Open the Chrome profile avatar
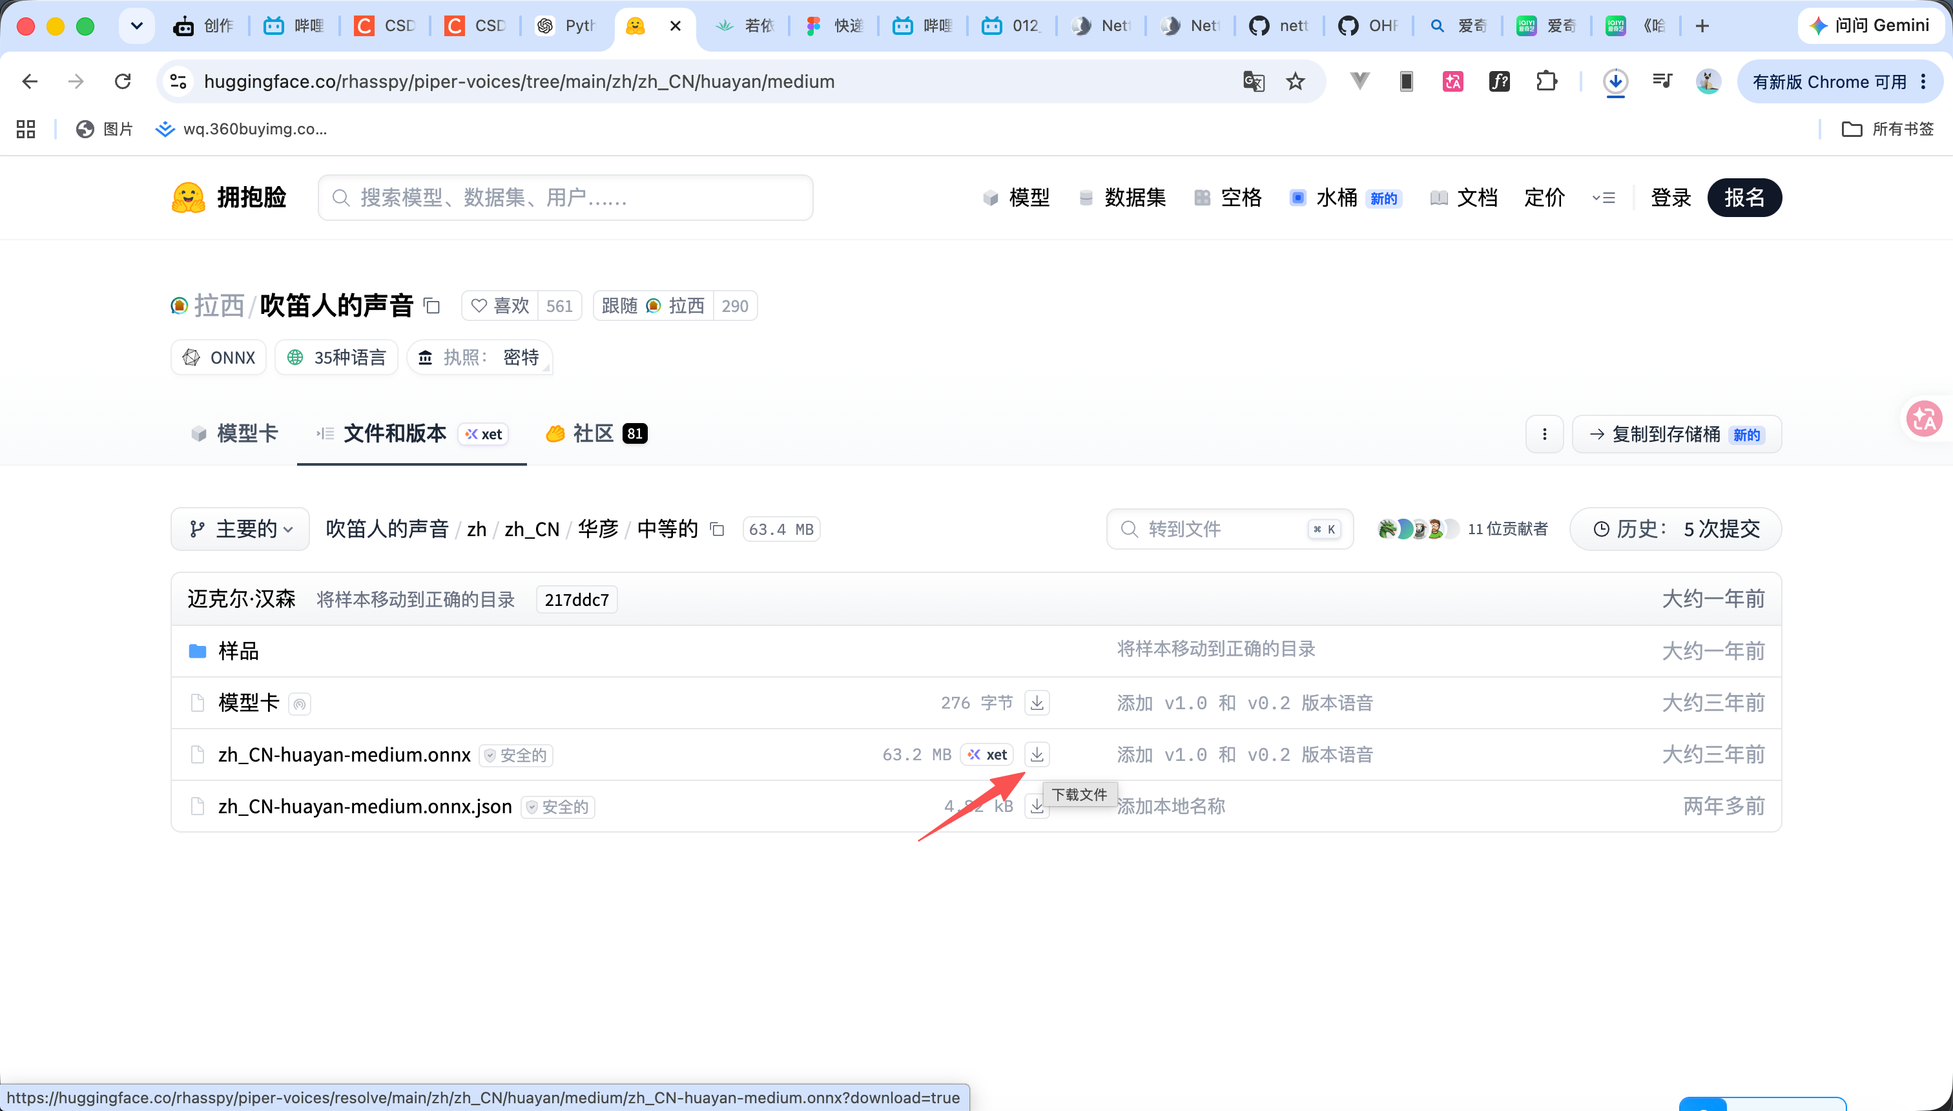The height and width of the screenshot is (1111, 1953). pyautogui.click(x=1708, y=81)
